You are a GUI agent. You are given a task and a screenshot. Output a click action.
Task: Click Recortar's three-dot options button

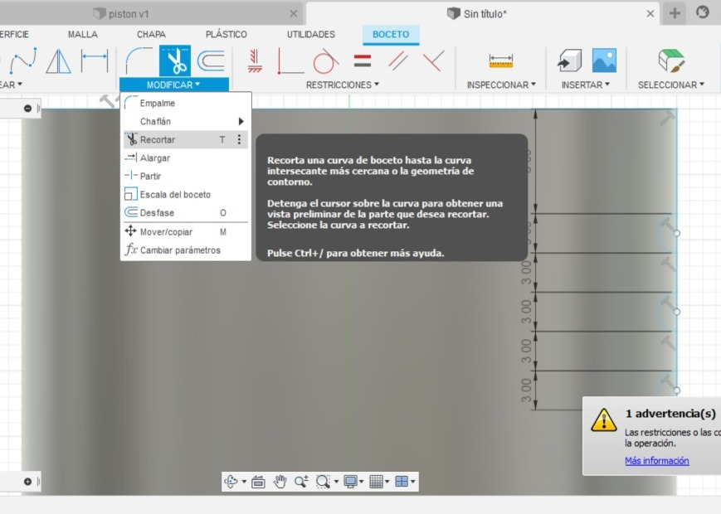click(239, 139)
